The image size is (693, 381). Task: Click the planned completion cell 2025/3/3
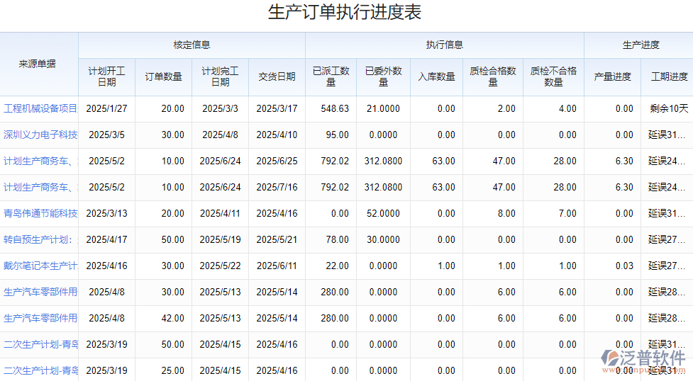(x=220, y=108)
